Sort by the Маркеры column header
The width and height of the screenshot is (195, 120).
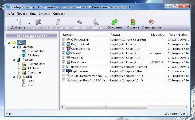pyautogui.click(x=158, y=35)
